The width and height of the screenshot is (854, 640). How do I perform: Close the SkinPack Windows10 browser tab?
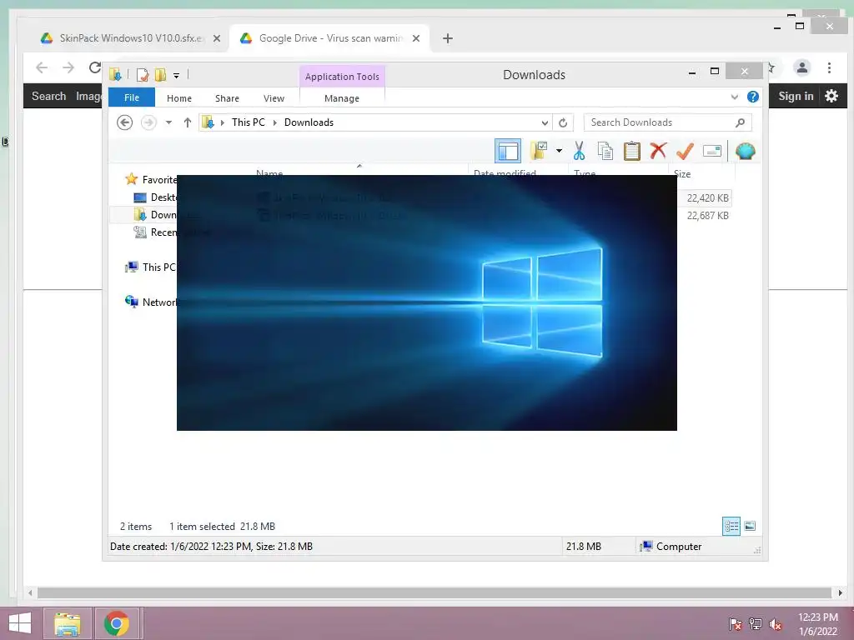click(x=217, y=38)
